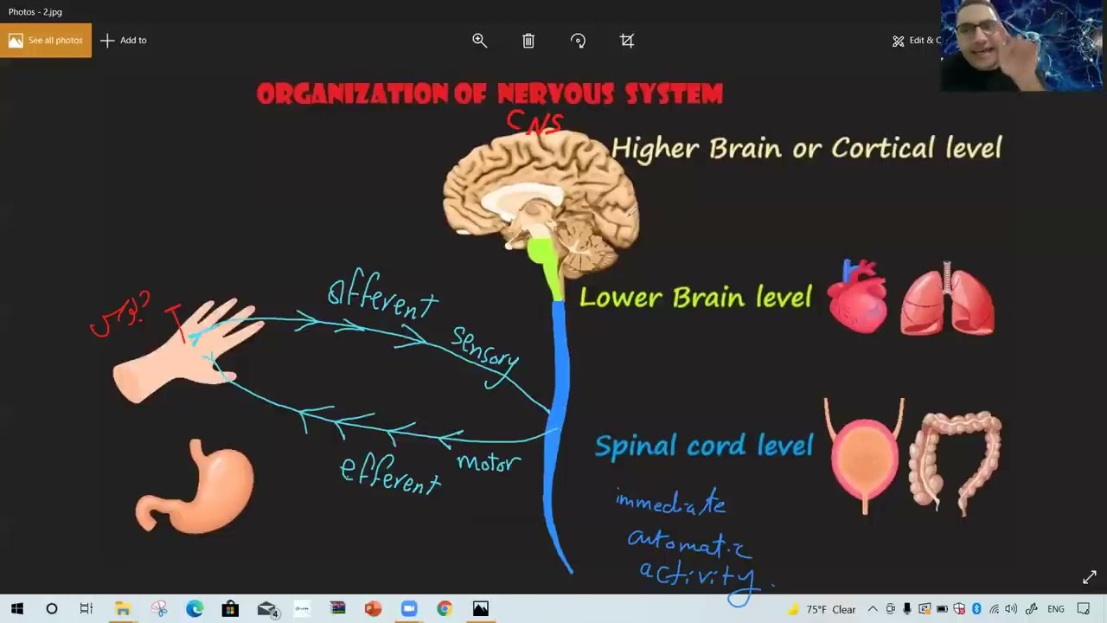
Task: Open Microsoft Store from taskbar
Action: [x=230, y=609]
